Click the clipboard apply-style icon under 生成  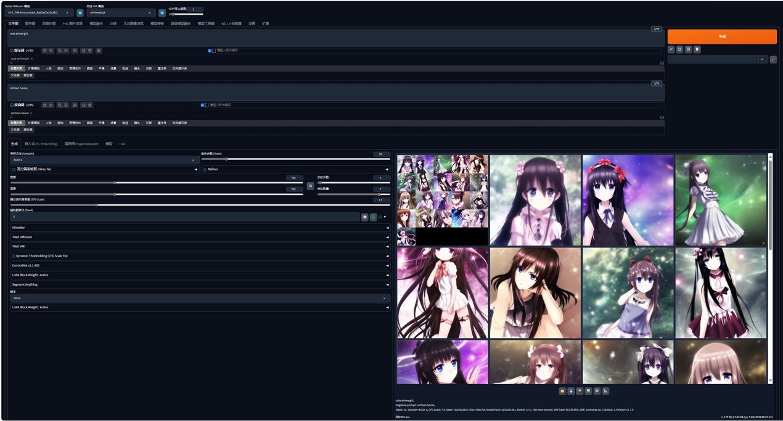tap(697, 49)
